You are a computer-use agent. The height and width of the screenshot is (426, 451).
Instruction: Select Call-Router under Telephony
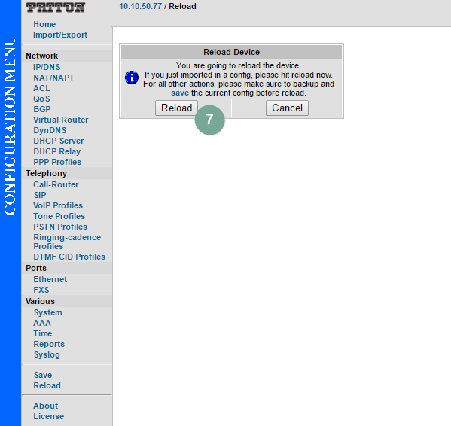click(x=56, y=184)
